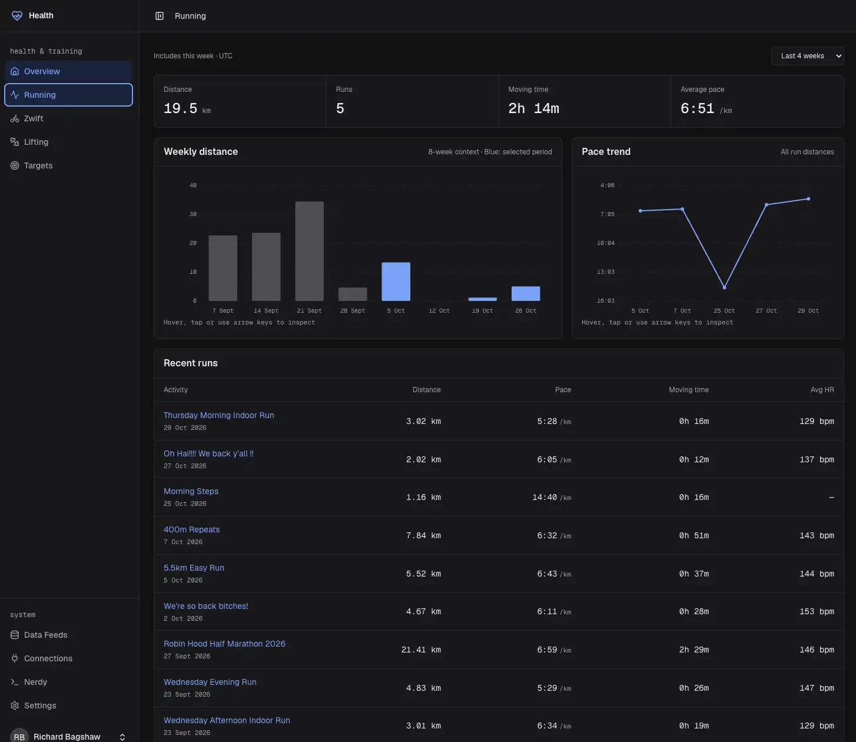Click the Moving time 2h 14m stat
This screenshot has height=742, width=856.
(533, 109)
